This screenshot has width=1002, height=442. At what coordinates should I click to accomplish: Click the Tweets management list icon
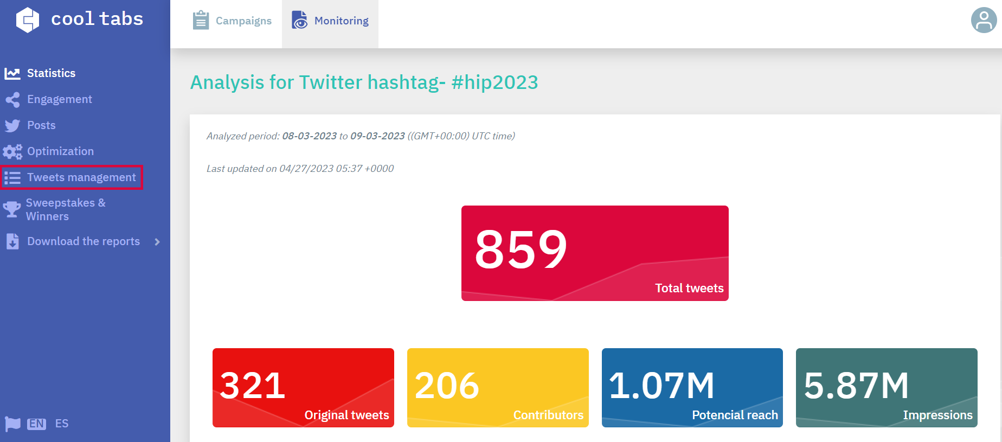coord(12,178)
